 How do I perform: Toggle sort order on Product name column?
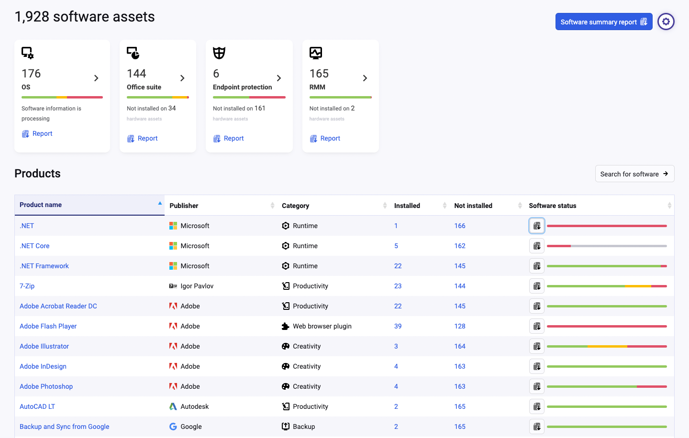click(x=159, y=203)
